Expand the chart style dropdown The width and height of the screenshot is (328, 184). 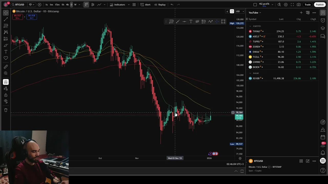pyautogui.click(x=105, y=5)
